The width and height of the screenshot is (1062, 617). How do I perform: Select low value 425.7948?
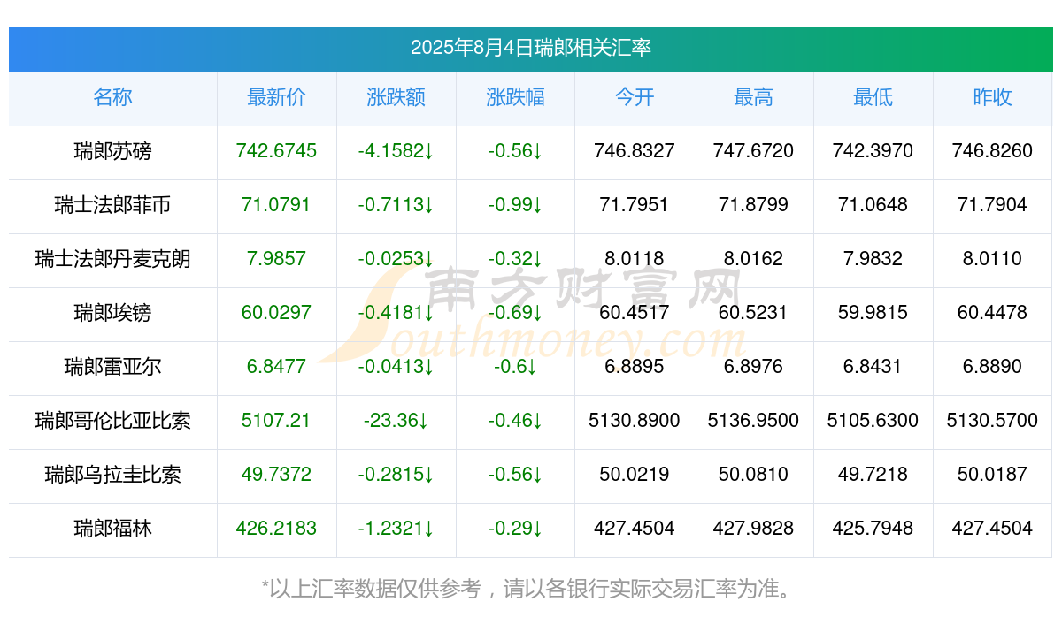click(873, 528)
